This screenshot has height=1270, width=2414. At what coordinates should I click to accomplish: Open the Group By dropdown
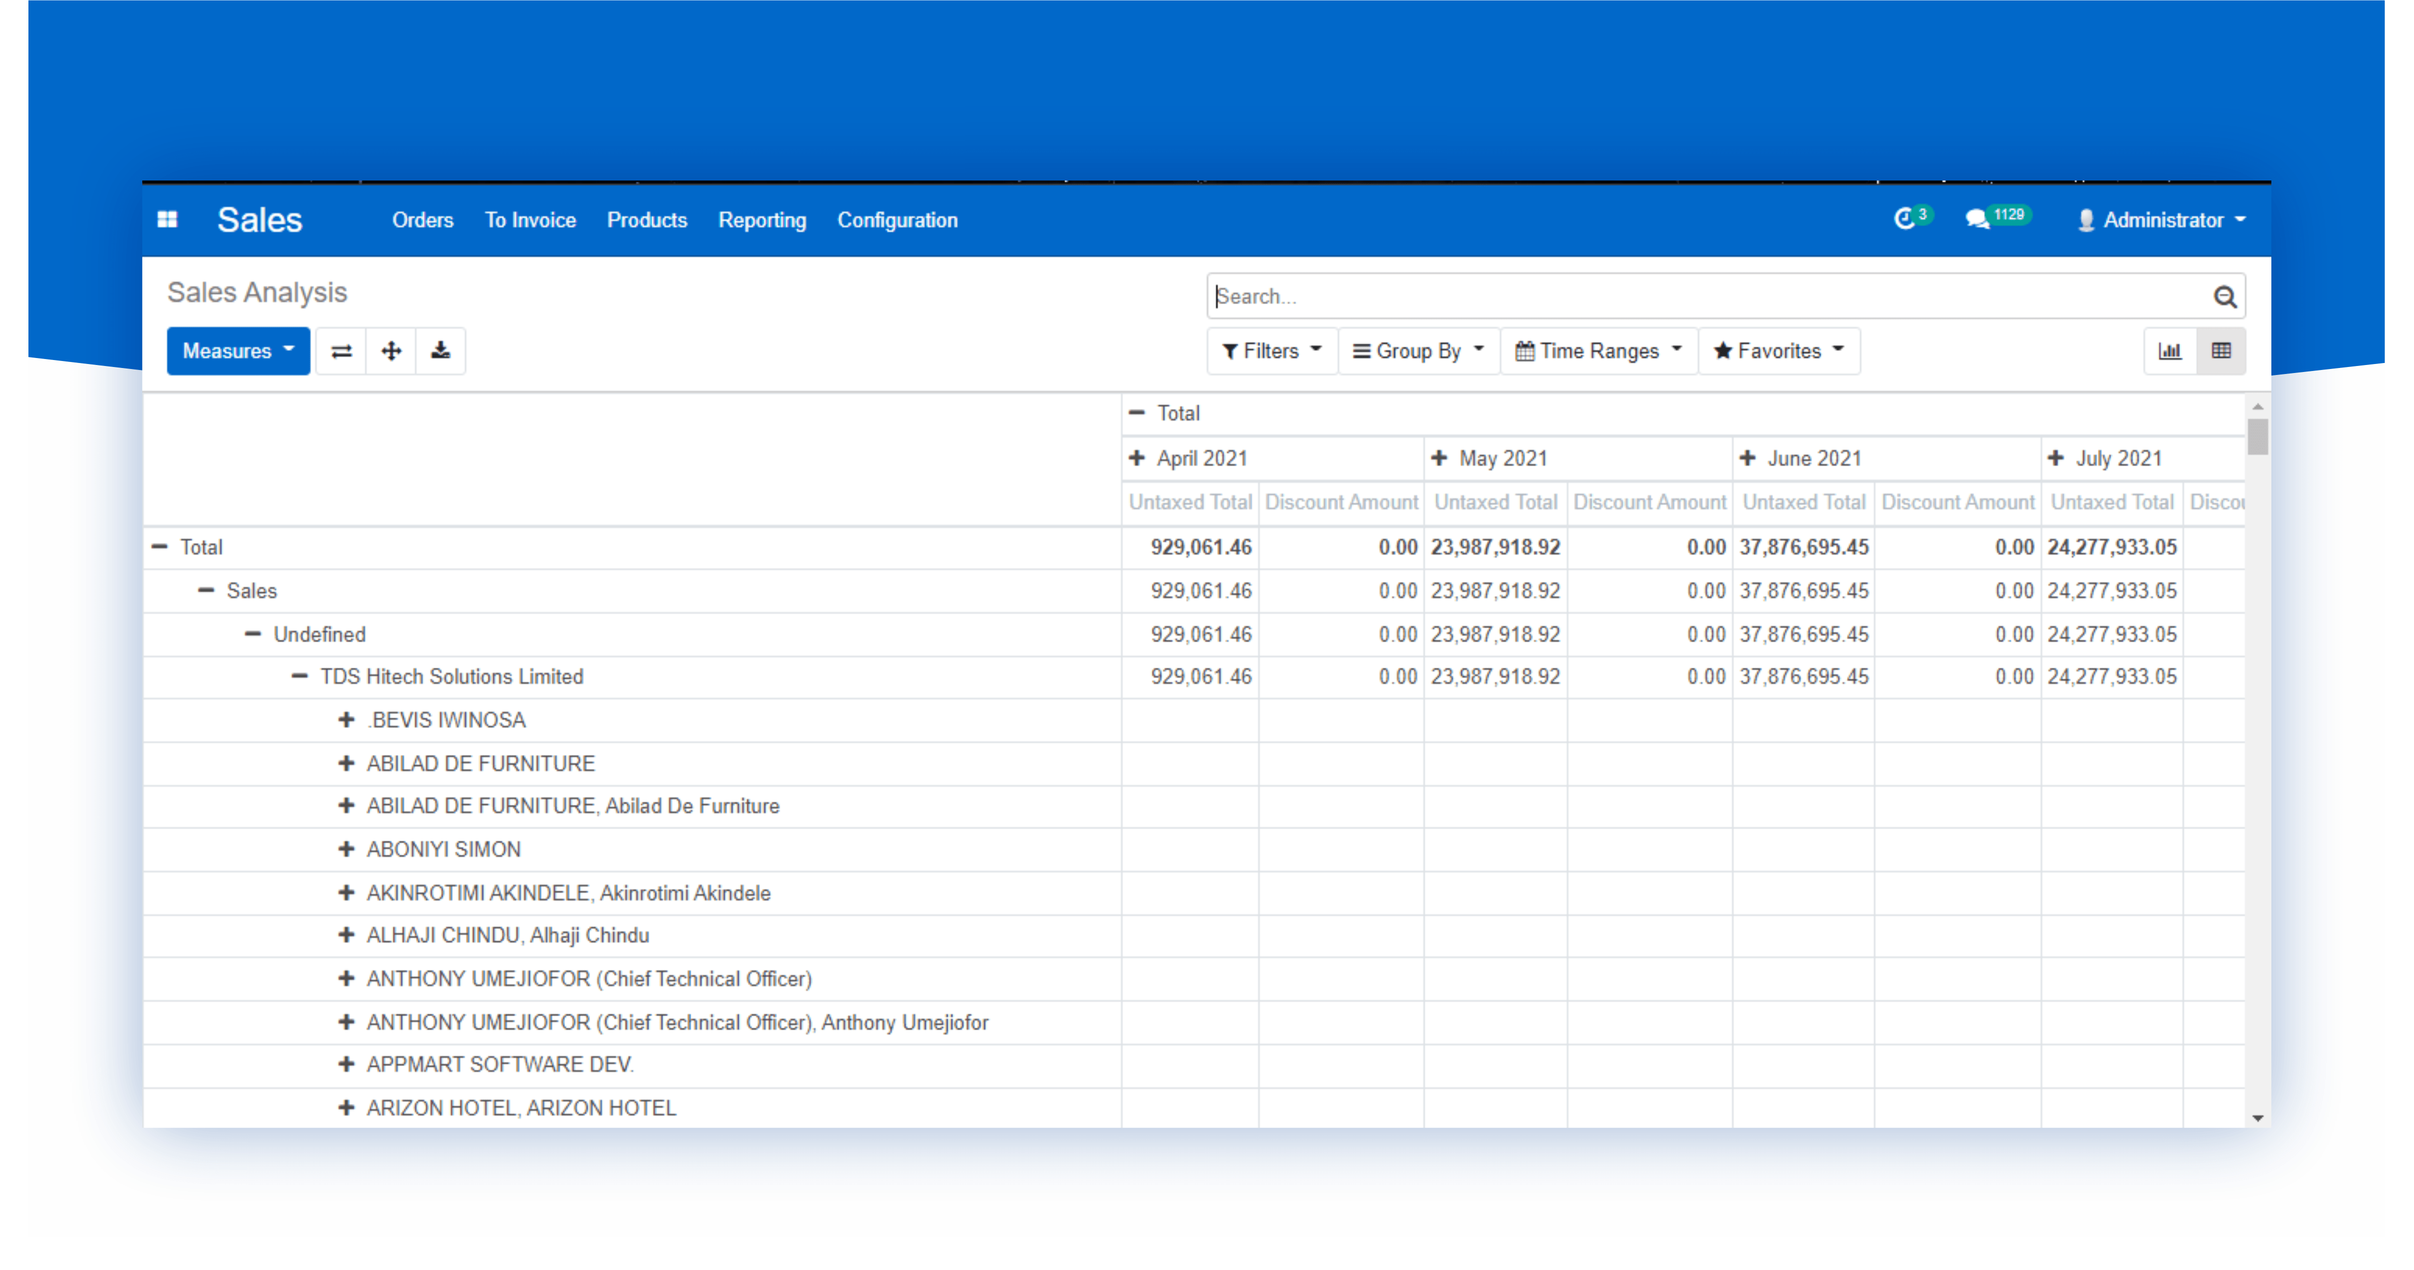(1419, 351)
